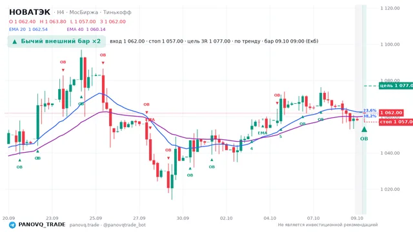Click the Telegram icon beside PANOVQ_TRADE

click(12, 225)
